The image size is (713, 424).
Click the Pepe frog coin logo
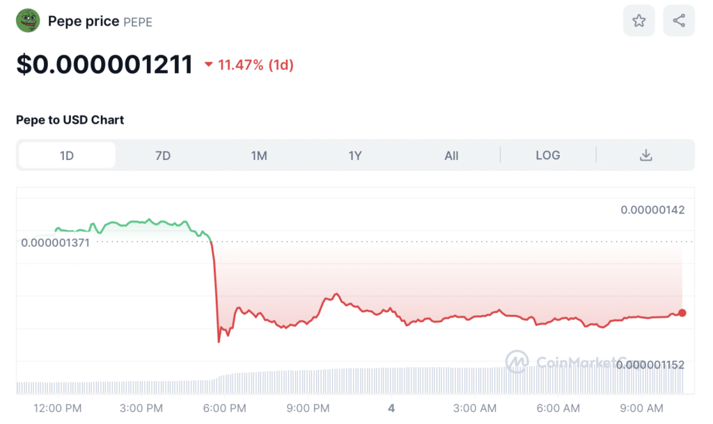pyautogui.click(x=28, y=21)
